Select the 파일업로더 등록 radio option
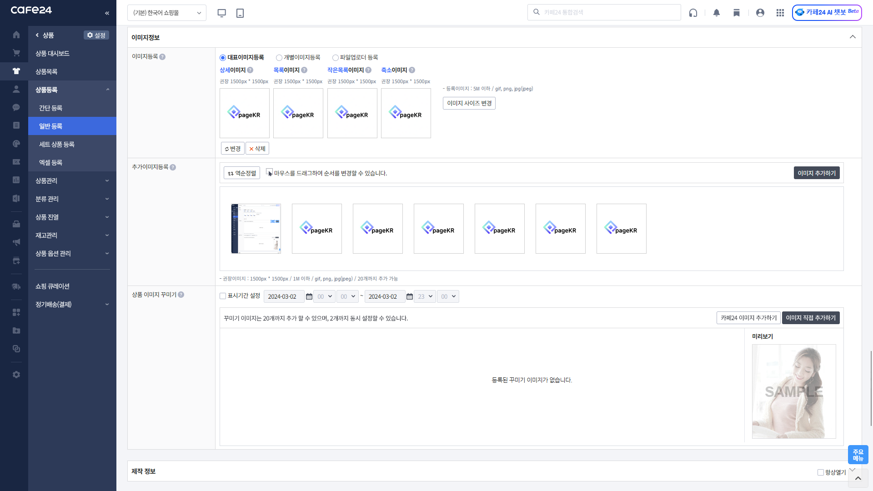Viewport: 873px width, 491px height. click(336, 58)
